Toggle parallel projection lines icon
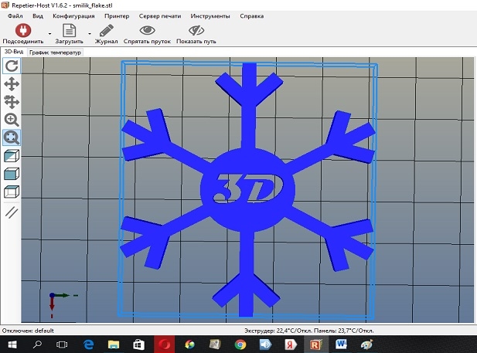This screenshot has height=353, width=477. (x=12, y=212)
